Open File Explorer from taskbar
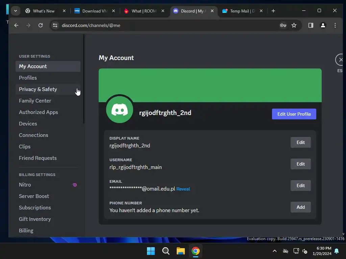Screen dimensions: 346x259 (181, 251)
